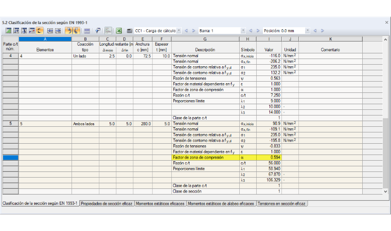Viewport: 391px width, 231px height.
Task: Toggle the first highlighted curved-arrow button
Action: point(68,31)
